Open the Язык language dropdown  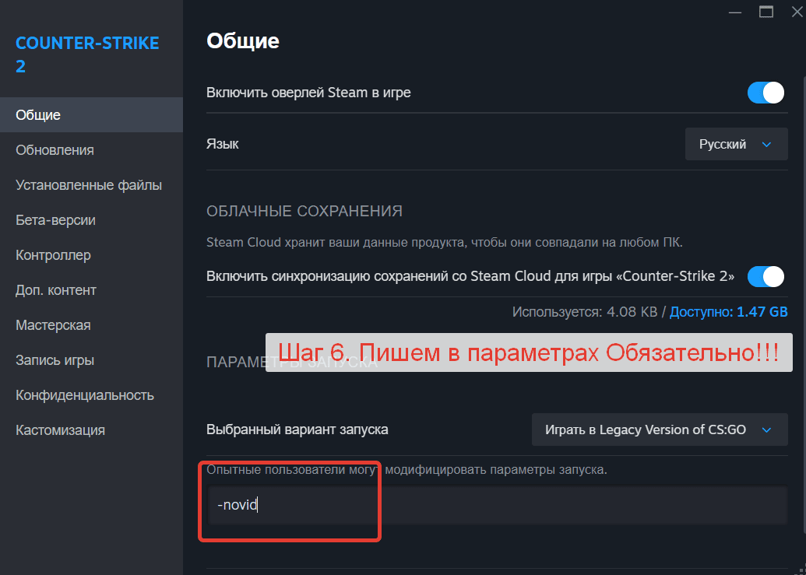click(x=736, y=144)
